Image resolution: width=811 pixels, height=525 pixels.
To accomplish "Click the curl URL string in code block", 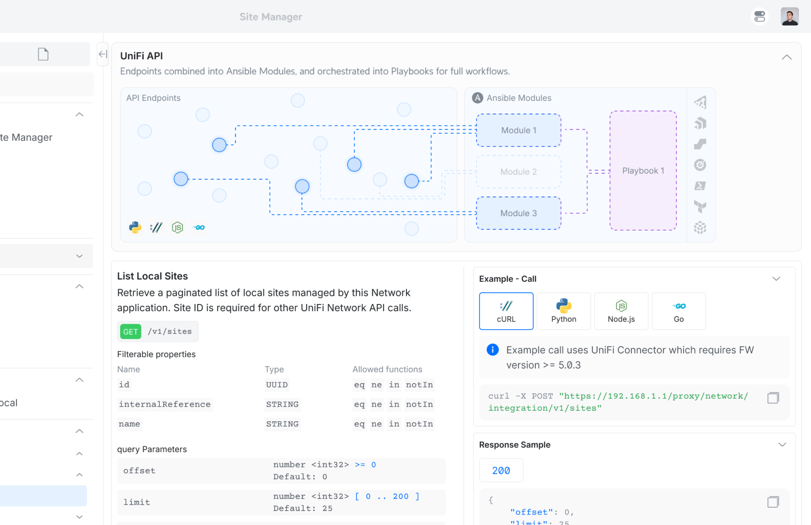I will (618, 402).
